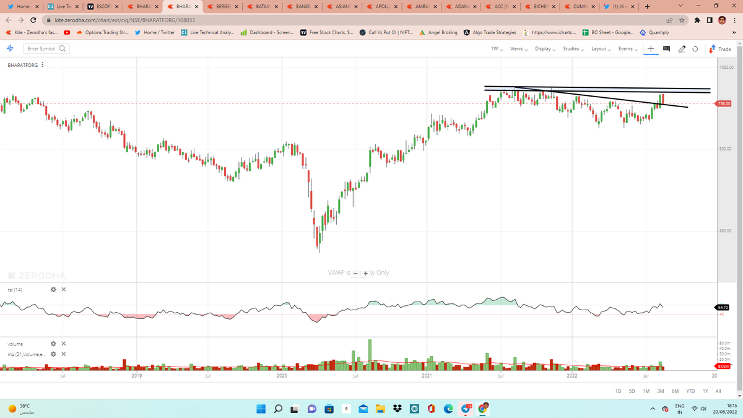Set chart range to 5D

click(632, 391)
